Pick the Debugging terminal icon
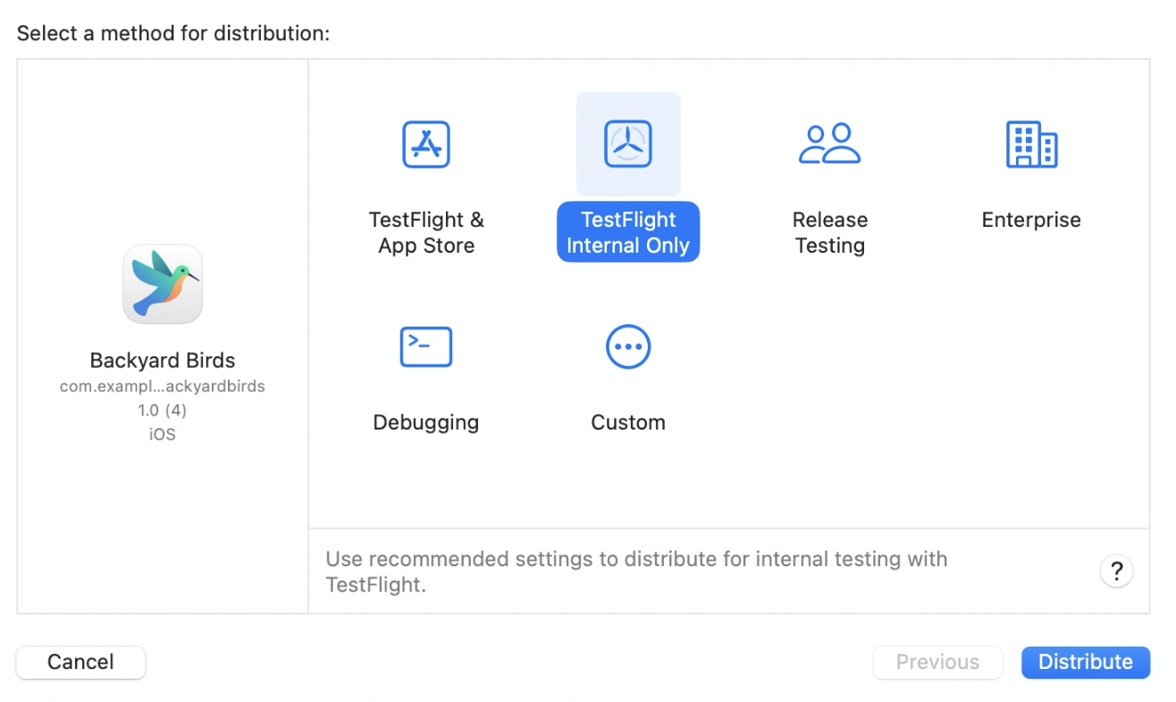This screenshot has height=702, width=1176. click(426, 347)
